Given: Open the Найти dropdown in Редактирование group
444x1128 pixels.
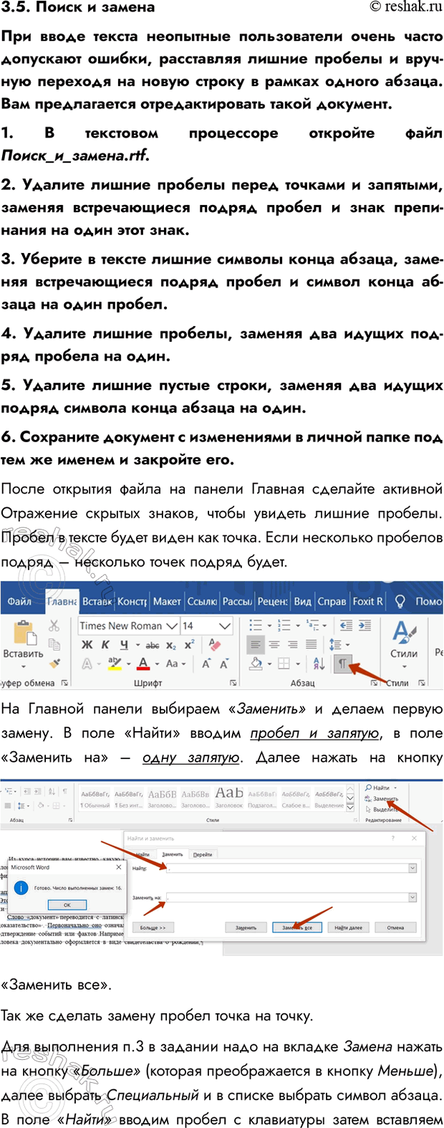Looking at the screenshot, I should 395,788.
